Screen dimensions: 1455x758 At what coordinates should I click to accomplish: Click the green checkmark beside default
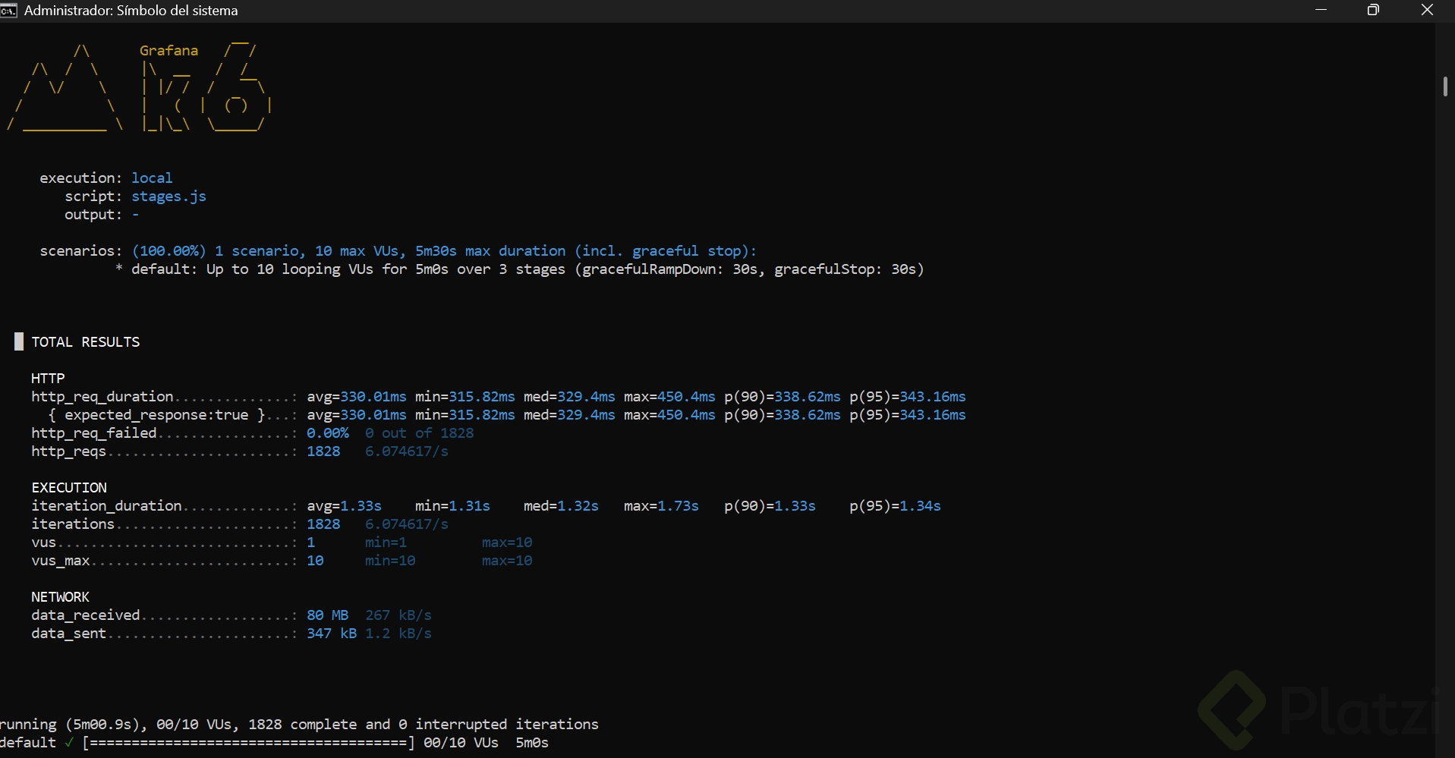69,743
